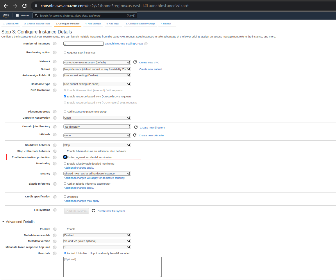Screen dimensions: 336x280
Task: Click the info icon next to Auto-assign Public IP
Action: (55, 76)
